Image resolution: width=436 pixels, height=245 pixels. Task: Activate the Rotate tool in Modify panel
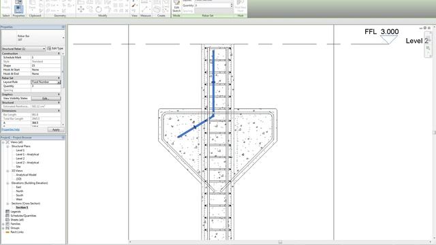point(99,10)
